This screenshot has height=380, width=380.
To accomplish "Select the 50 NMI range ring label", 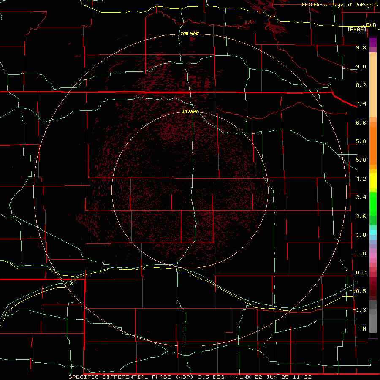I will [x=190, y=111].
